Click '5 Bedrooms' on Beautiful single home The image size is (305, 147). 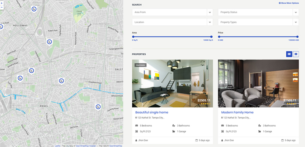point(146,126)
